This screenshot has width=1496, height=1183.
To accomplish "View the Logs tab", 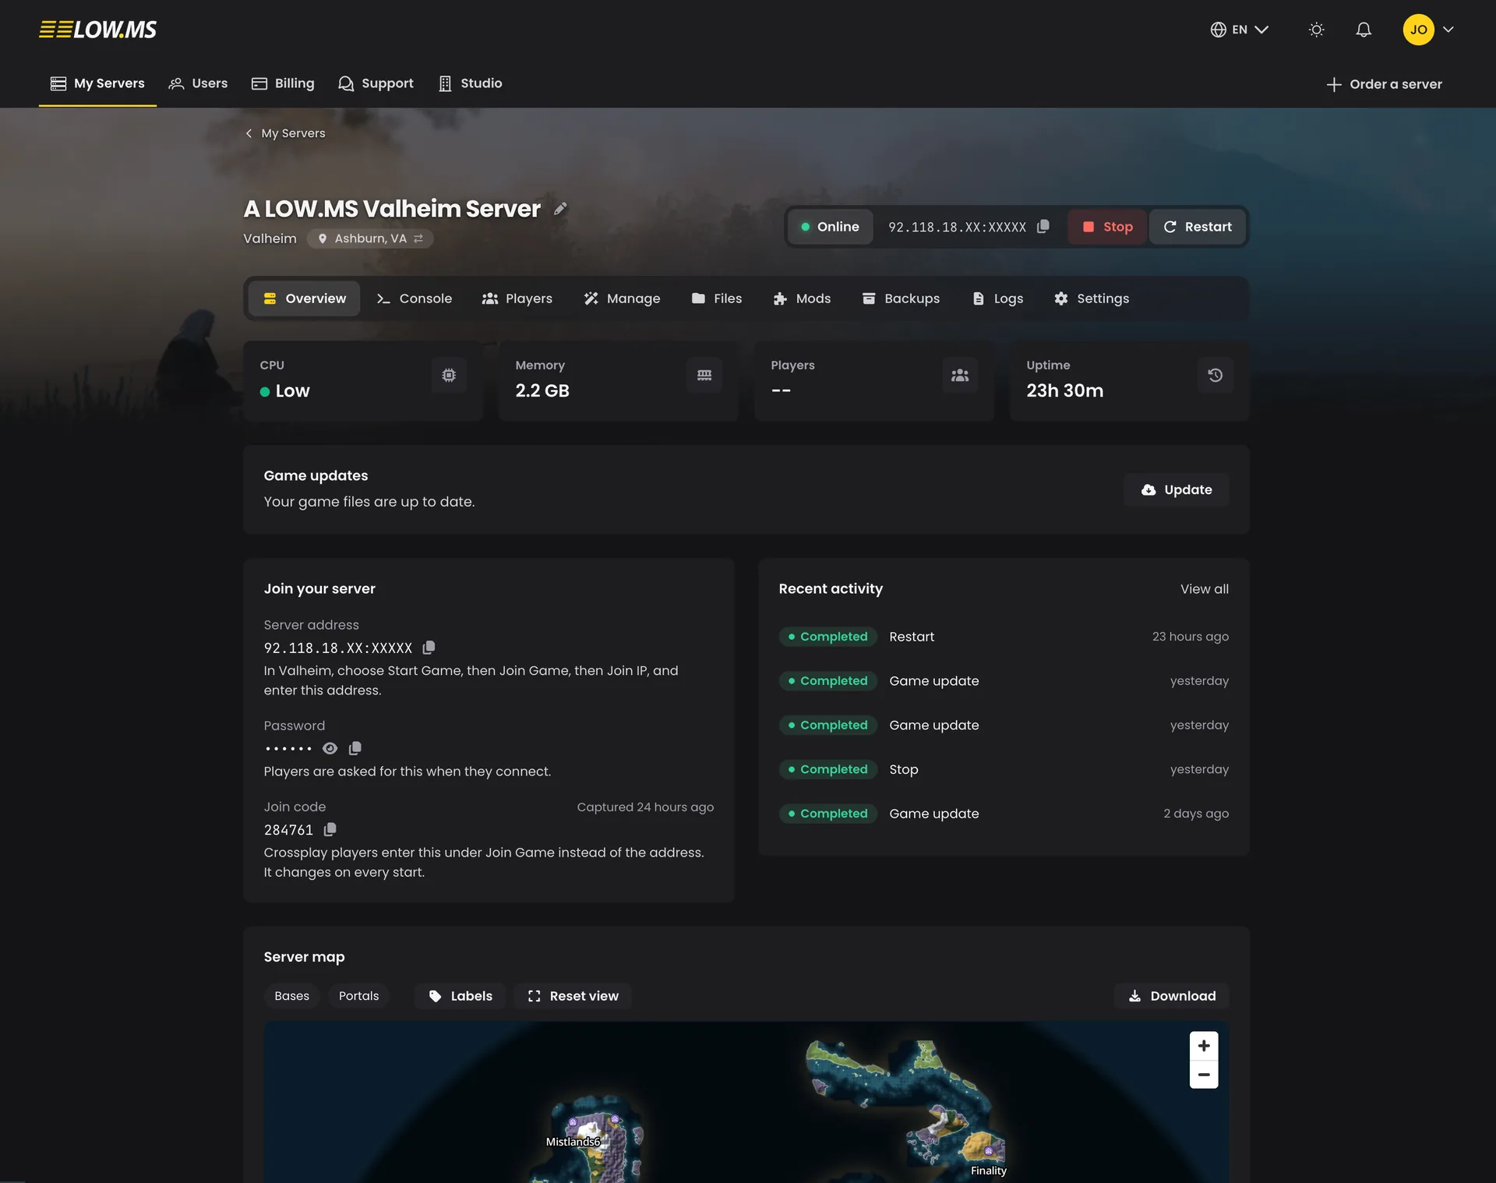I will [x=997, y=298].
